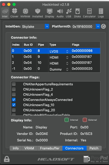Switch to the VRAM tab
The height and width of the screenshot is (165, 109).
point(29,148)
